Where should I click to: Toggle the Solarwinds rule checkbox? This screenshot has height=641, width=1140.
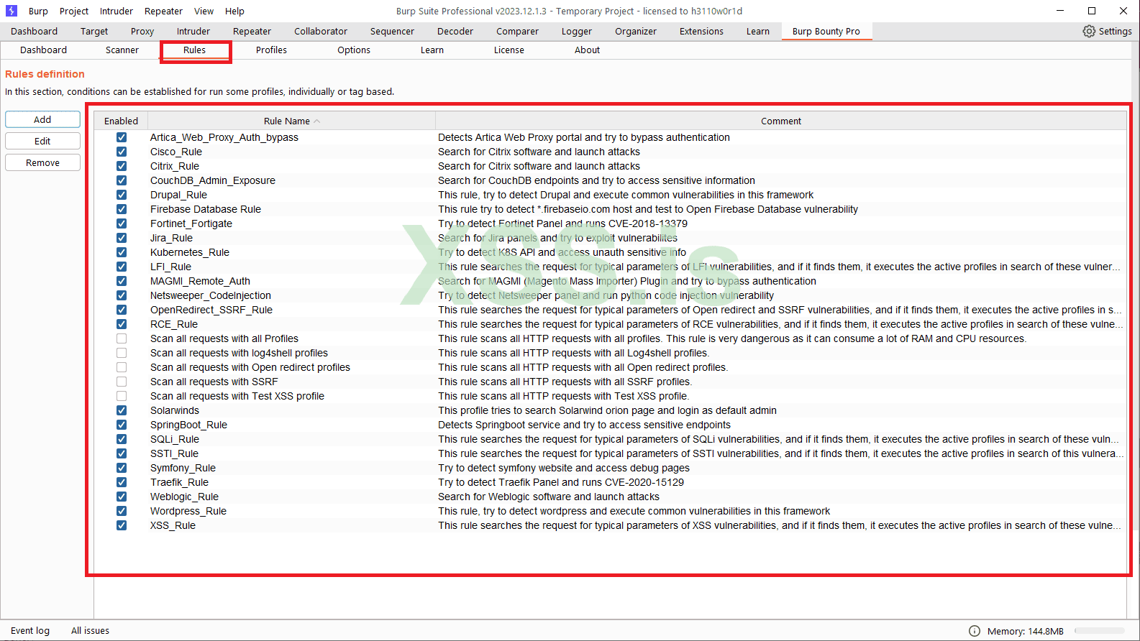122,410
